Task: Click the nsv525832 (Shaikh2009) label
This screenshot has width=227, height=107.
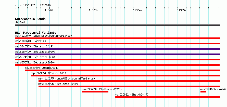Action: coord(132,95)
